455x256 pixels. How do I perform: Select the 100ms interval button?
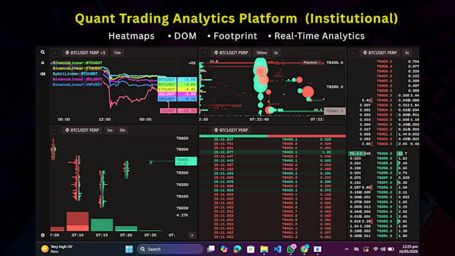(x=262, y=53)
